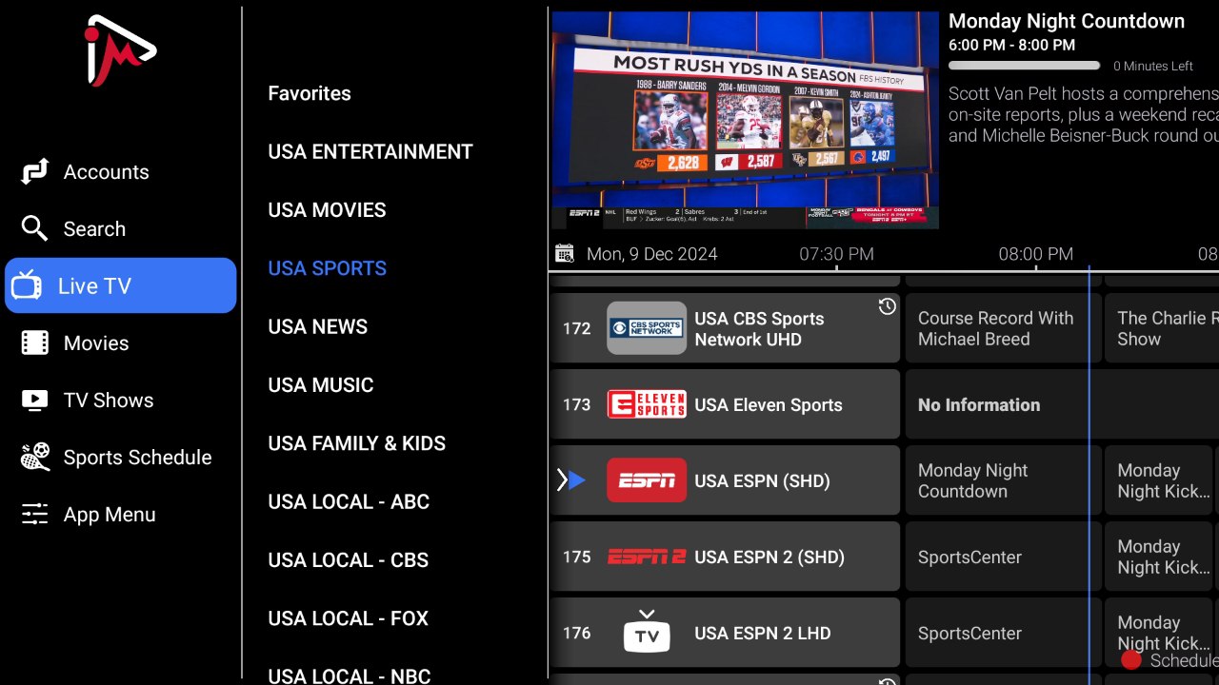1219x685 pixels.
Task: Click the 6:00 PM - 8:00 PM time
Action: pos(1011,45)
